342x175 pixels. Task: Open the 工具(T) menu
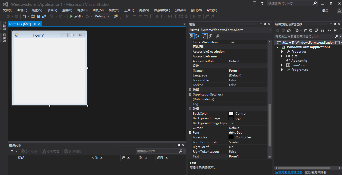[x=129, y=10]
